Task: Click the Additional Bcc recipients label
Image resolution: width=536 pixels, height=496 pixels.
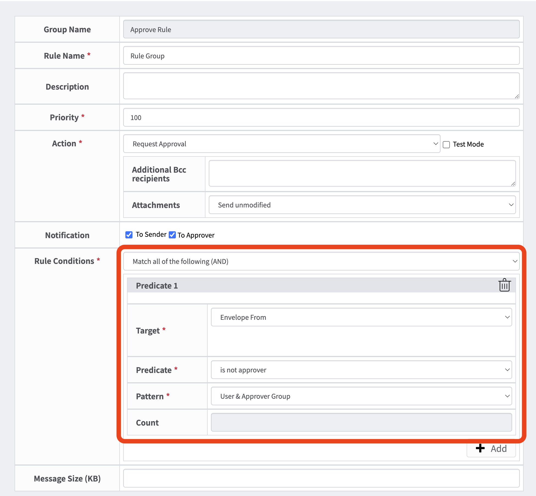Action: [159, 174]
